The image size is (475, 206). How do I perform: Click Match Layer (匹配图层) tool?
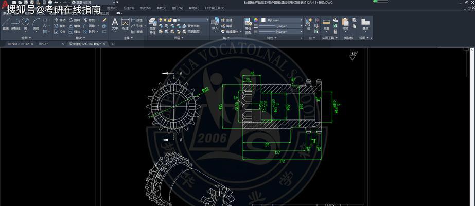click(x=191, y=31)
